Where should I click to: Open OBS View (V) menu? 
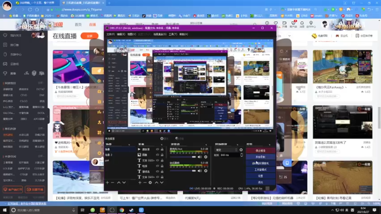click(132, 34)
